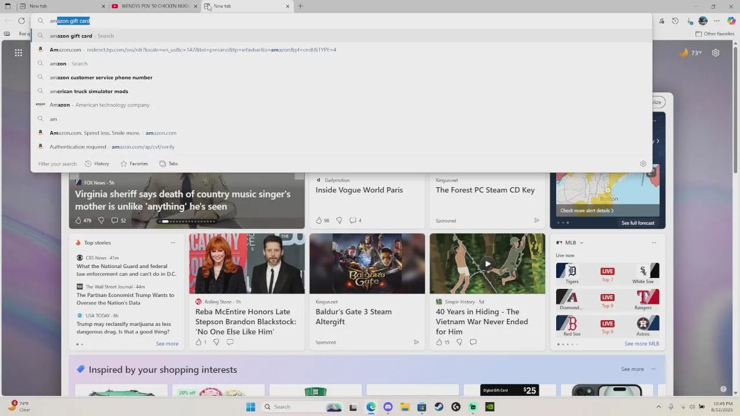Select the Amazon.com redirect suggestion
Screen dimensions: 740x416
point(341,50)
